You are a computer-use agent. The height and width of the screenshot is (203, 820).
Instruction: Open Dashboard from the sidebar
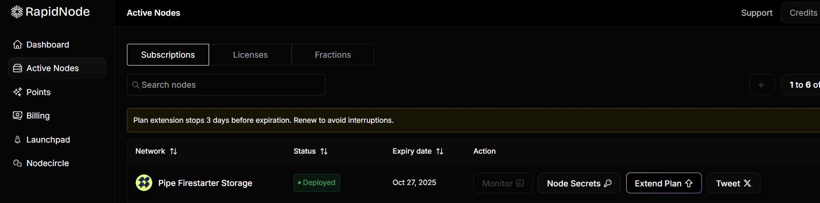[48, 45]
